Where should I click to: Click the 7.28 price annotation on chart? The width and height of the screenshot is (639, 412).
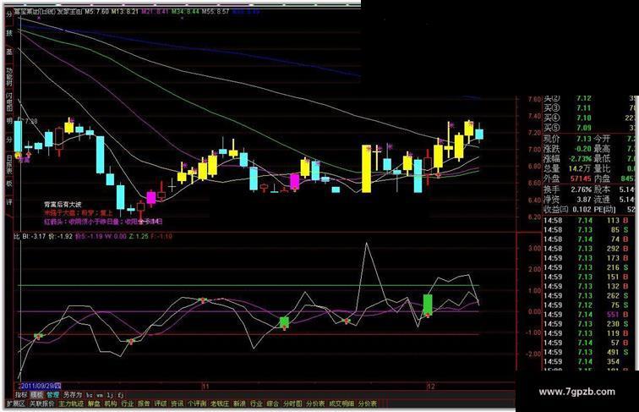31,121
